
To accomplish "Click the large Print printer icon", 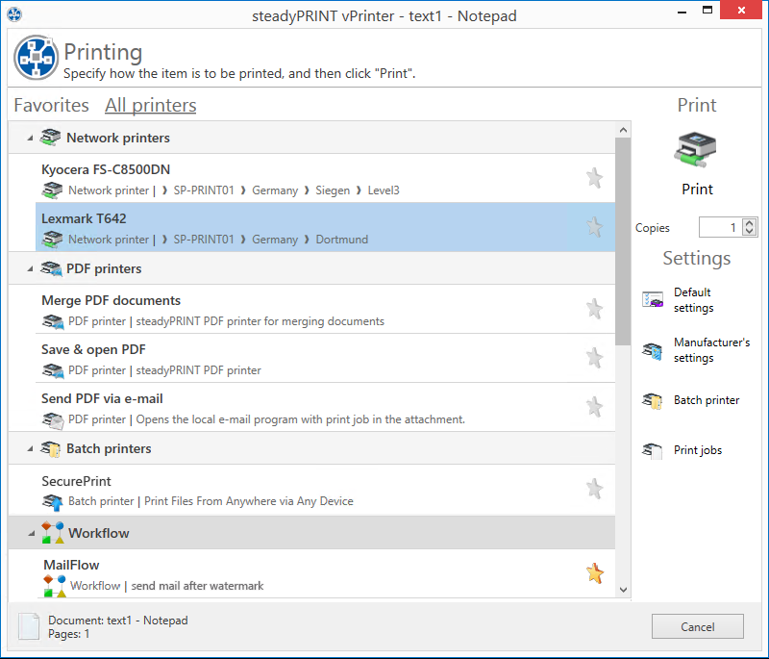I will pyautogui.click(x=697, y=148).
